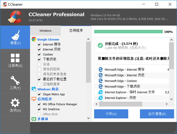Viewport: 177px width, 134px height.
Task: Click the CCleaner logo in header
Action: click(15, 17)
